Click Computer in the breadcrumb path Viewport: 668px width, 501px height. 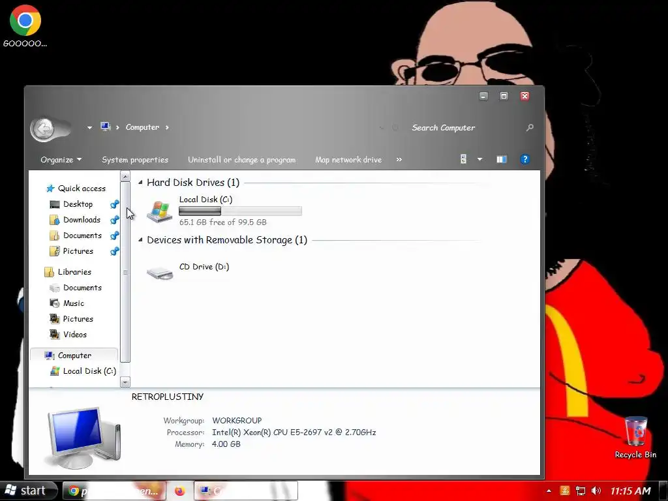click(142, 127)
